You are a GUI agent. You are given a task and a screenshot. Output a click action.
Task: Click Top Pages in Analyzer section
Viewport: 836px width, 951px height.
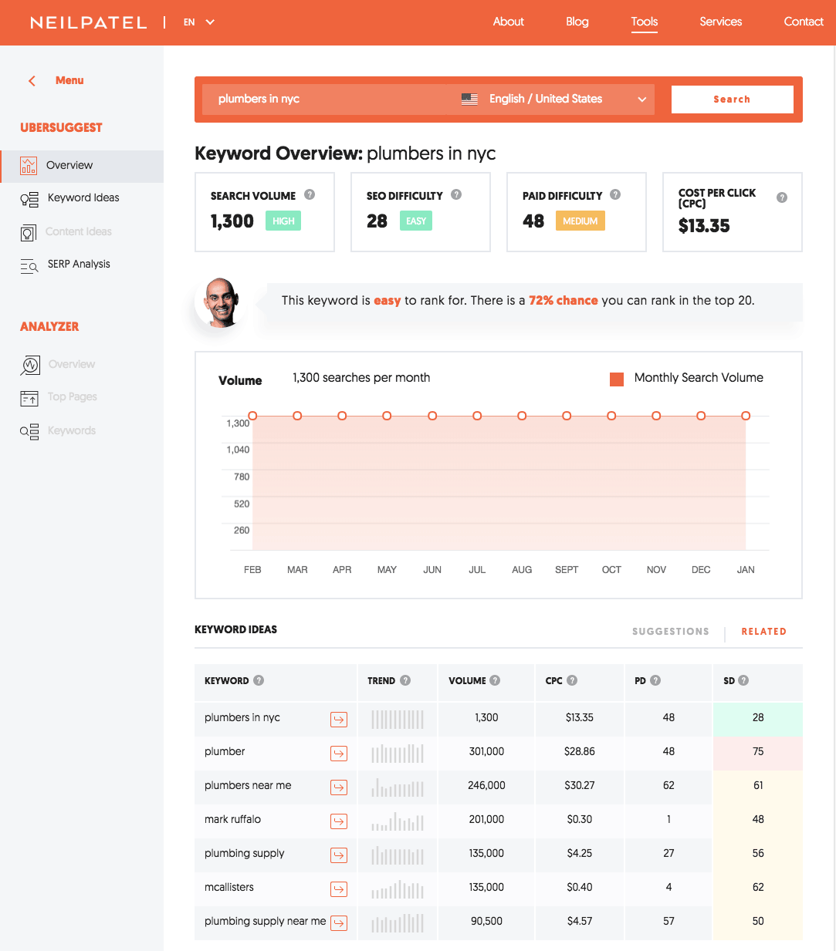click(73, 396)
